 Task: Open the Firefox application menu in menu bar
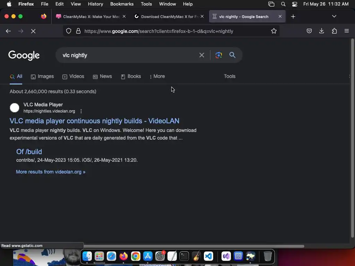click(26, 4)
